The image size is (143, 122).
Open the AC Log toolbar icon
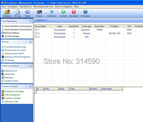17,12
